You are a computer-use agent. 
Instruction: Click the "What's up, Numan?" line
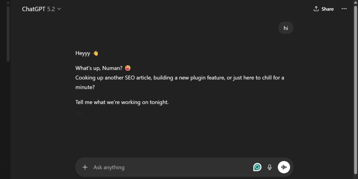[x=99, y=68]
